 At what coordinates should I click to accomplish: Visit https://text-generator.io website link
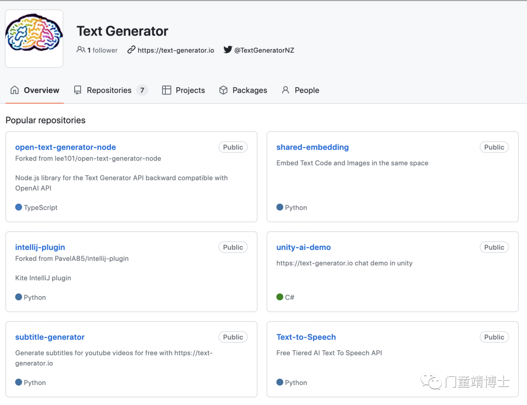(x=176, y=50)
